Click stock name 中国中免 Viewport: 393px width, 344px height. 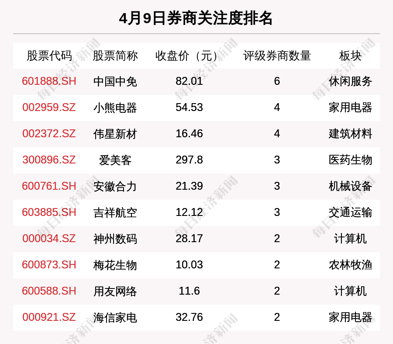(x=115, y=82)
